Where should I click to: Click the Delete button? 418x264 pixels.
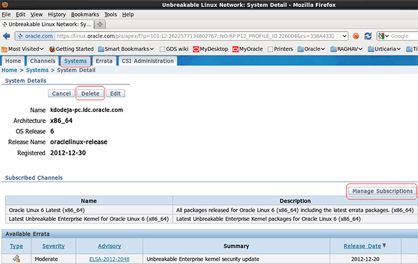click(x=90, y=93)
